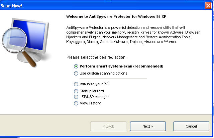
Task: Click the monitor with magnifying glass image
Action: point(26,43)
